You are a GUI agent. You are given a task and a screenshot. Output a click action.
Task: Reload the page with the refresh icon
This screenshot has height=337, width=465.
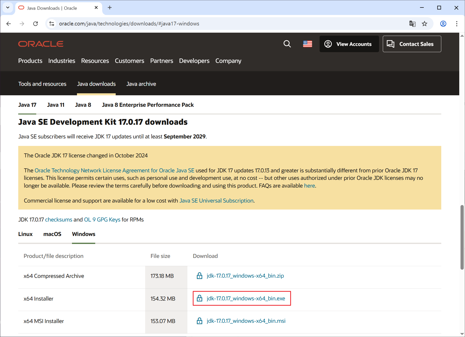coord(35,24)
